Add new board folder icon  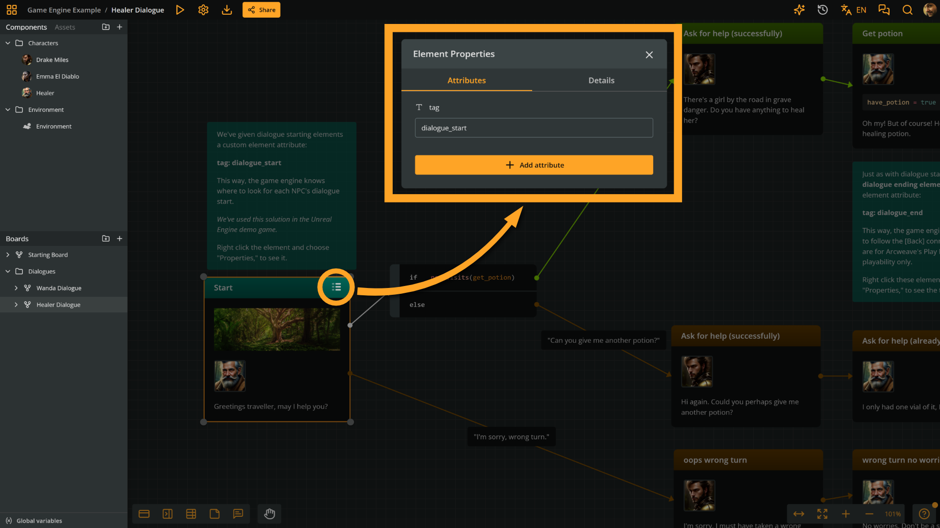pos(106,239)
